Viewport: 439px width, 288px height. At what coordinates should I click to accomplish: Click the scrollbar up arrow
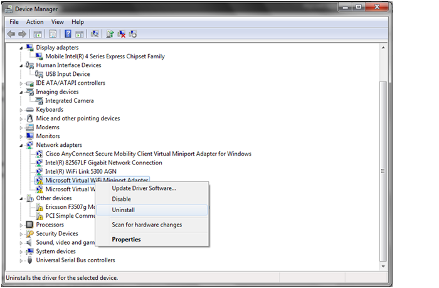(x=383, y=48)
